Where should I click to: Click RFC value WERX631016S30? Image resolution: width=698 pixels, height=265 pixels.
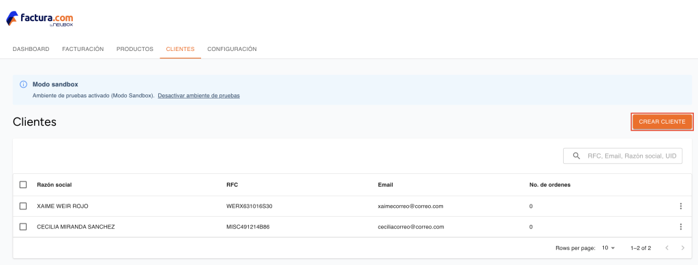pyautogui.click(x=249, y=206)
